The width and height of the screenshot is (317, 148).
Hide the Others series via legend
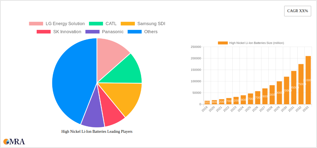point(142,32)
